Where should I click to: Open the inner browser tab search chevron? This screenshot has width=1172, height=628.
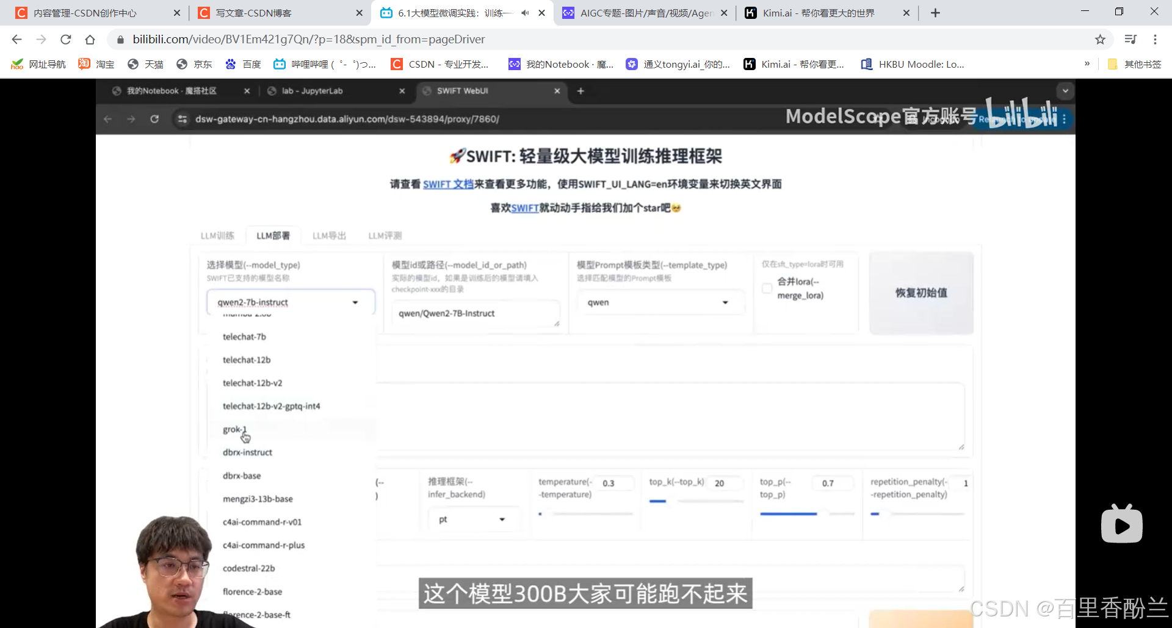[x=1065, y=91]
